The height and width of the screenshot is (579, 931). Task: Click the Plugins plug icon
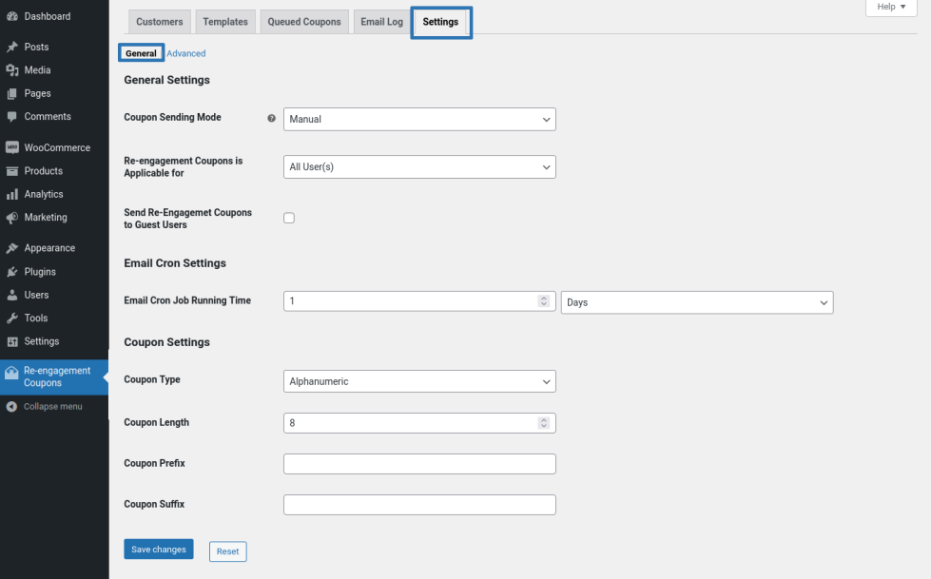(x=12, y=272)
